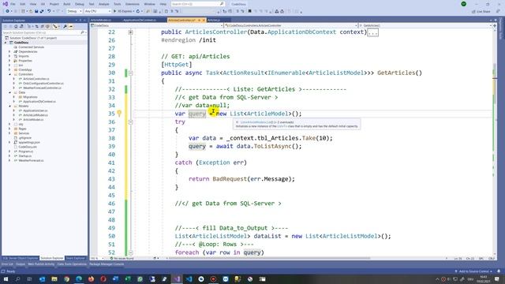
Task: Select WeatherForecastController.cs in Solution Explorer
Action: click(42, 88)
